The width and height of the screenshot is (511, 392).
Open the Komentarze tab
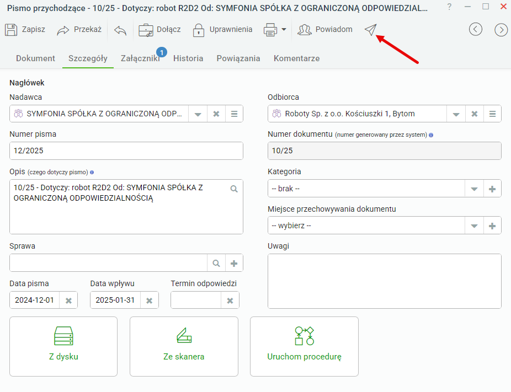pyautogui.click(x=296, y=58)
